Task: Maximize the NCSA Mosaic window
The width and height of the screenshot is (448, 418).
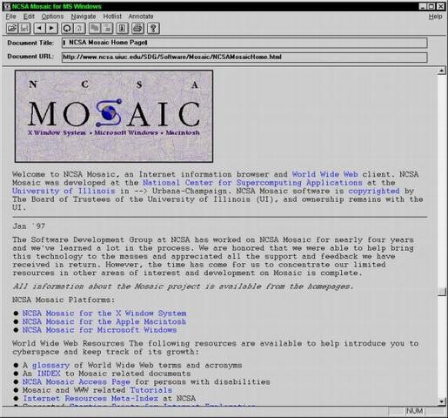Action: point(431,6)
